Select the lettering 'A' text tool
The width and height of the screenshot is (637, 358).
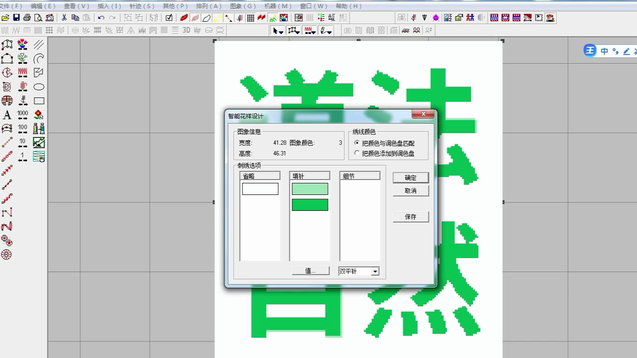(x=7, y=115)
